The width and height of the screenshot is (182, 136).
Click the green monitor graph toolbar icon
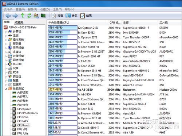coord(43,16)
